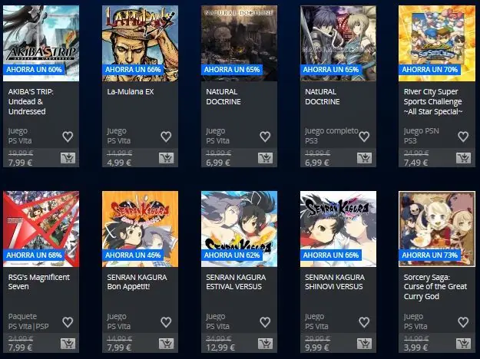This screenshot has width=480, height=359.
Task: Add SENRAN KAGURA Bon Appétit! to cart
Action: [166, 344]
